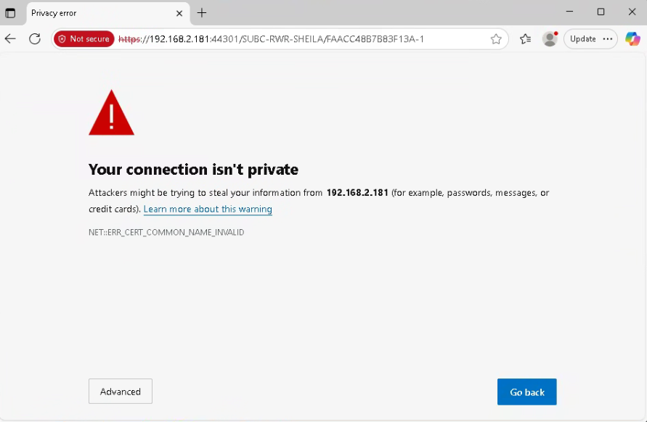647x422 pixels.
Task: Add this page to favorites star
Action: click(496, 39)
